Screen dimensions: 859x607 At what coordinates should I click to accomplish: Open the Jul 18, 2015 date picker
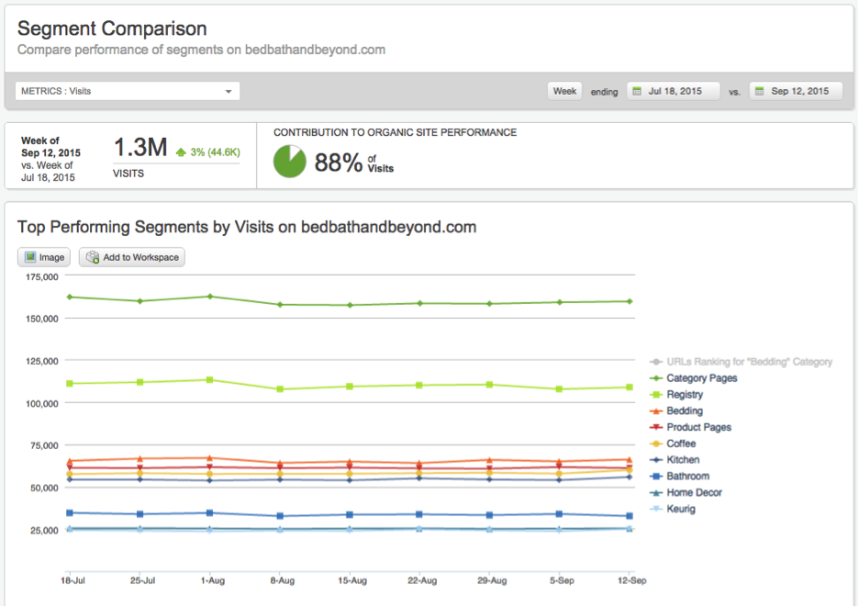click(674, 91)
